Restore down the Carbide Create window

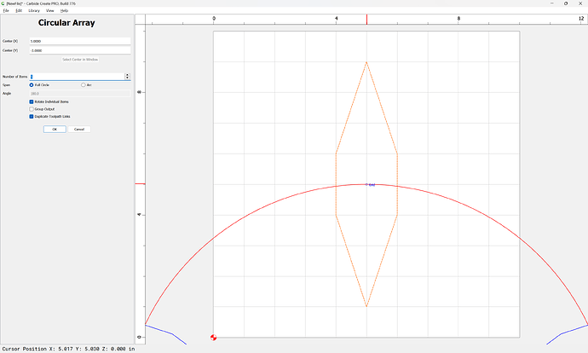pyautogui.click(x=566, y=3)
